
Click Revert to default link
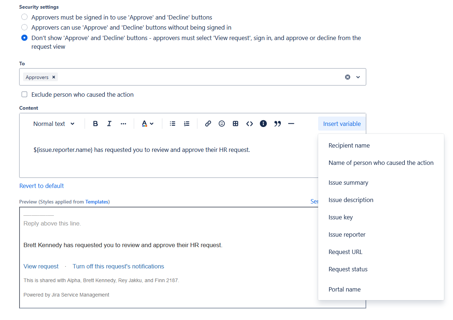(42, 186)
